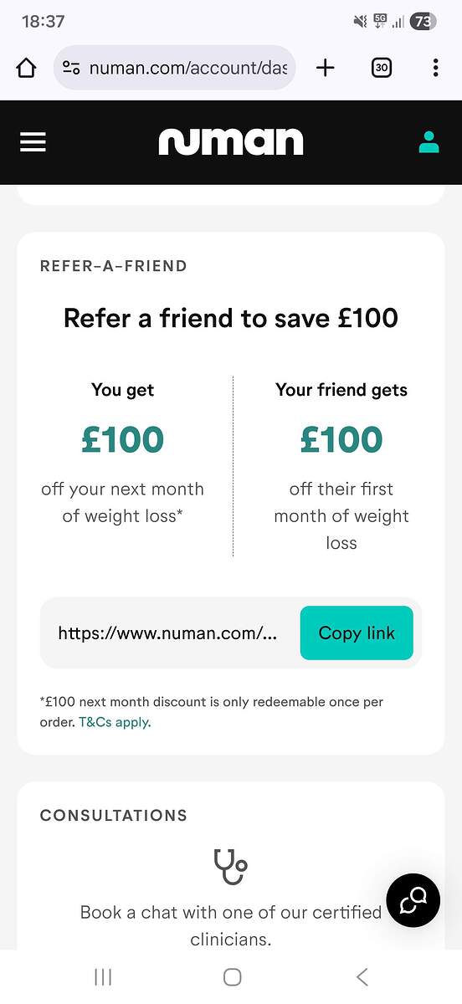Tap the numan.com address bar
This screenshot has height=1004, width=462.
tap(175, 68)
